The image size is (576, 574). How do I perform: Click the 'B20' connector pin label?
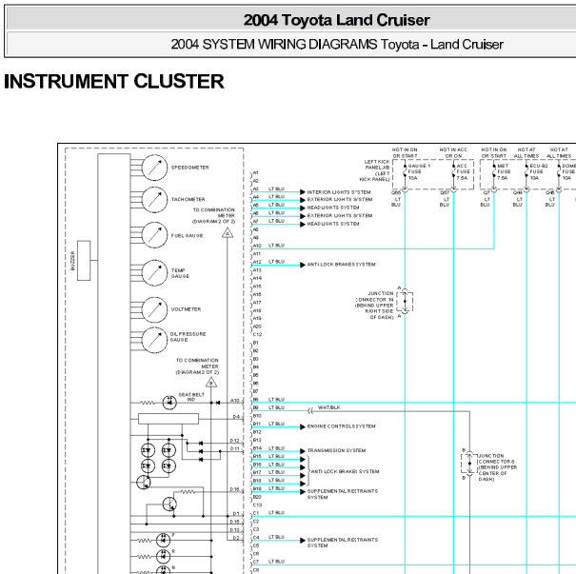(257, 497)
